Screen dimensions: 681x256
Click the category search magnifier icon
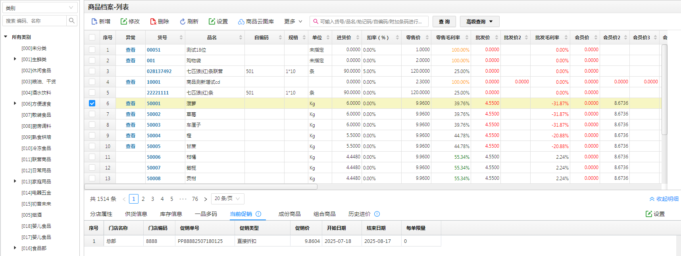point(72,21)
